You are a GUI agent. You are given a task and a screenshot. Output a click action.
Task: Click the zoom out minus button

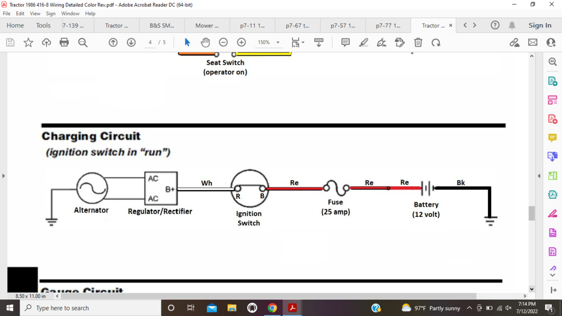[223, 42]
